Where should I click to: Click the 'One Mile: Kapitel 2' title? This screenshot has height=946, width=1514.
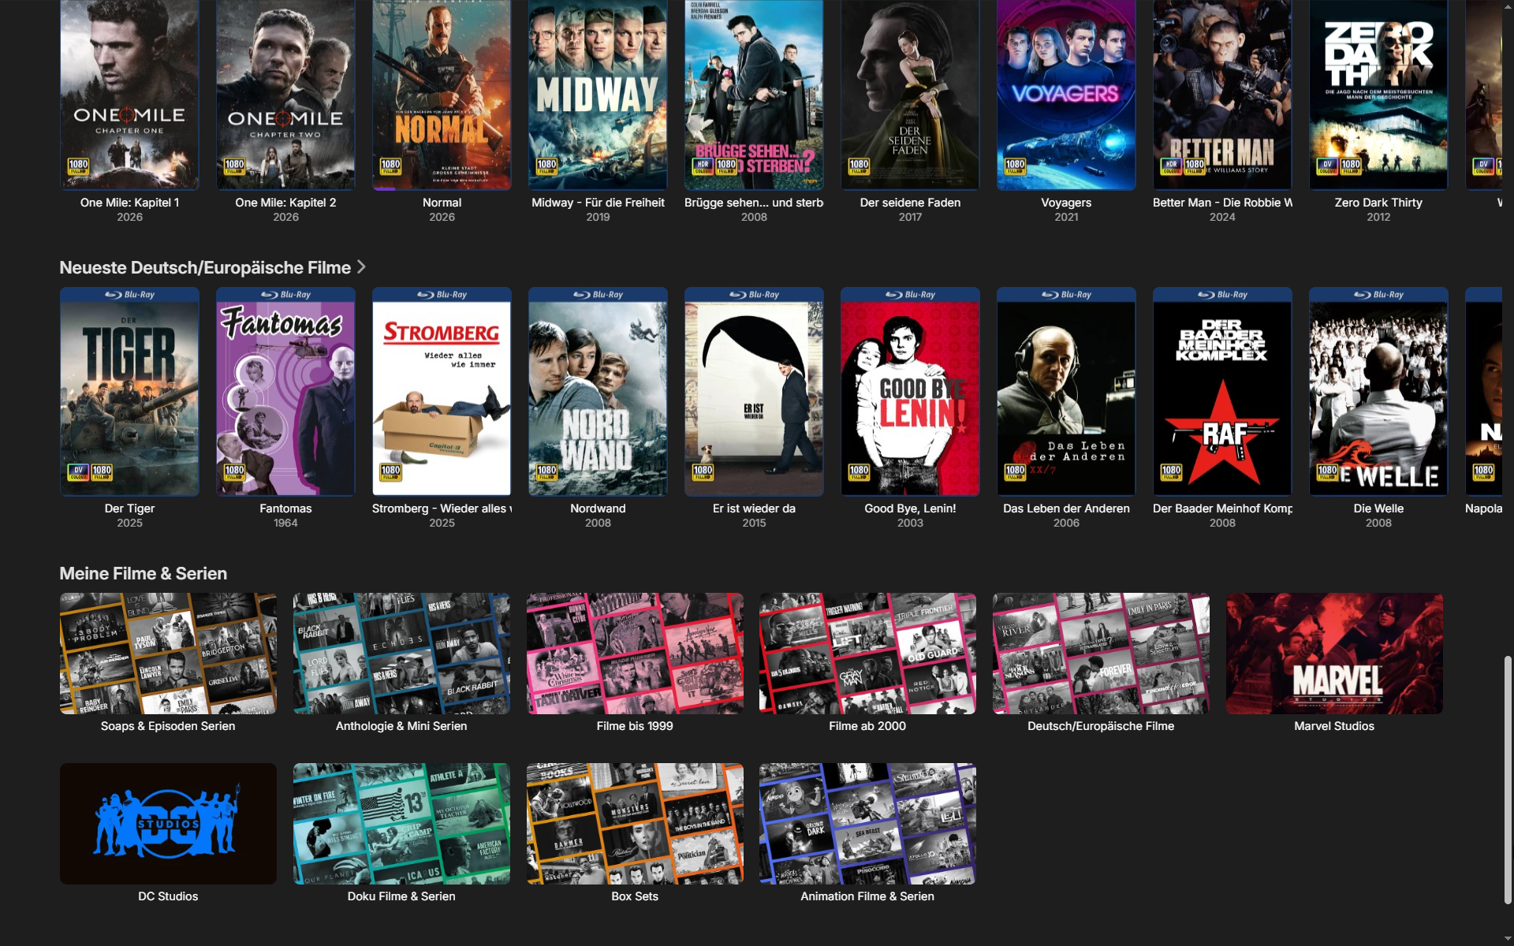[285, 203]
